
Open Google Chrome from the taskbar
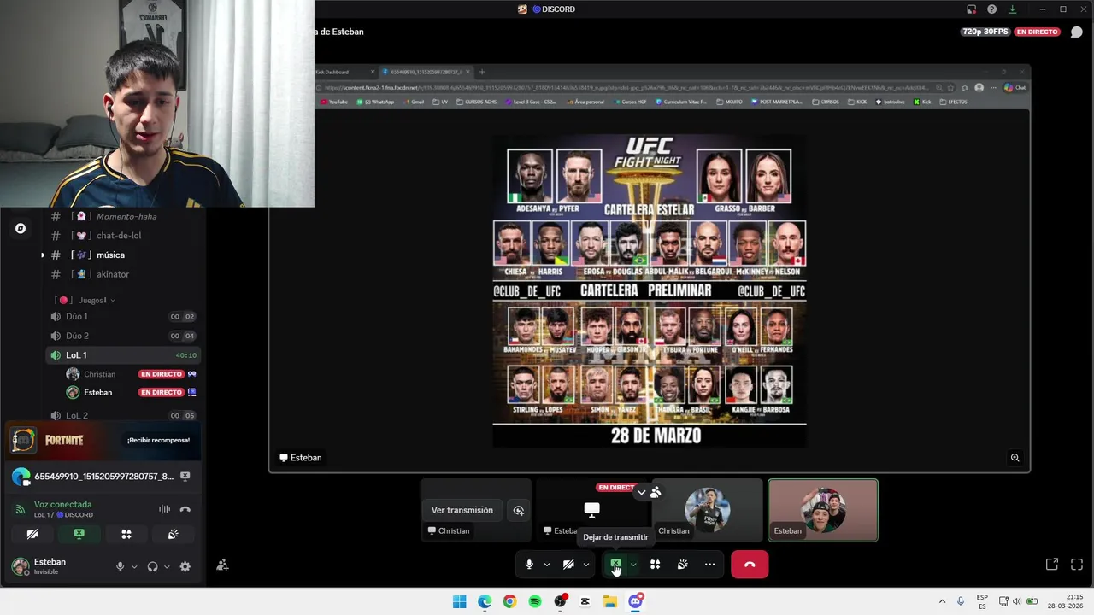click(x=509, y=601)
